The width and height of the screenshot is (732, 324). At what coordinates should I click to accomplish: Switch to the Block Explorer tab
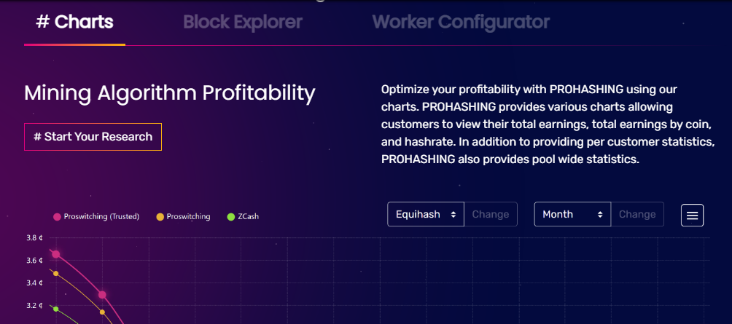coord(242,22)
